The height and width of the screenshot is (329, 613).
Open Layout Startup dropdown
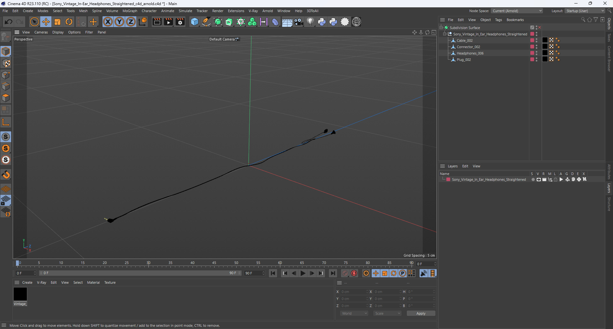585,11
